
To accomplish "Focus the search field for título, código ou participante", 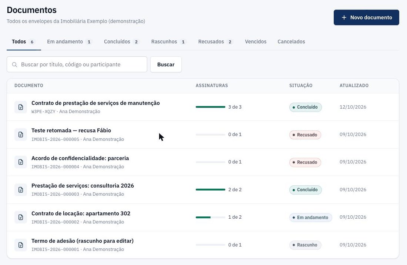I will (x=77, y=64).
